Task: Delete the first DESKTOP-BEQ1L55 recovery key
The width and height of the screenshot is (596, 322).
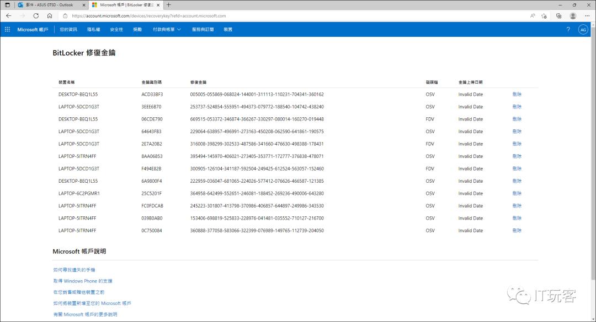Action: tap(517, 94)
